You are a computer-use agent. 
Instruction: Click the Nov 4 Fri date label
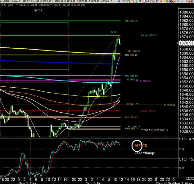click(93, 183)
